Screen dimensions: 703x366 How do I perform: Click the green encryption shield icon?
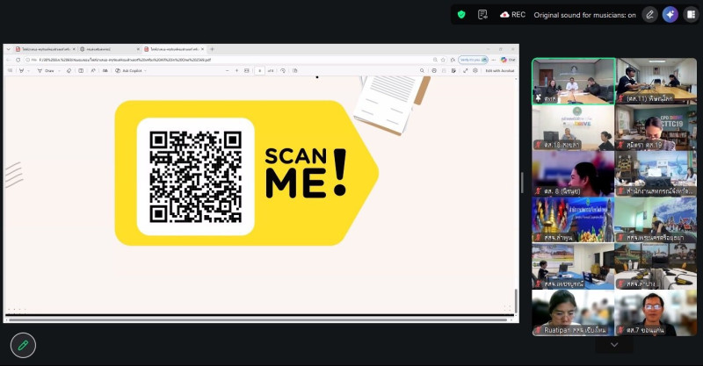coord(461,14)
